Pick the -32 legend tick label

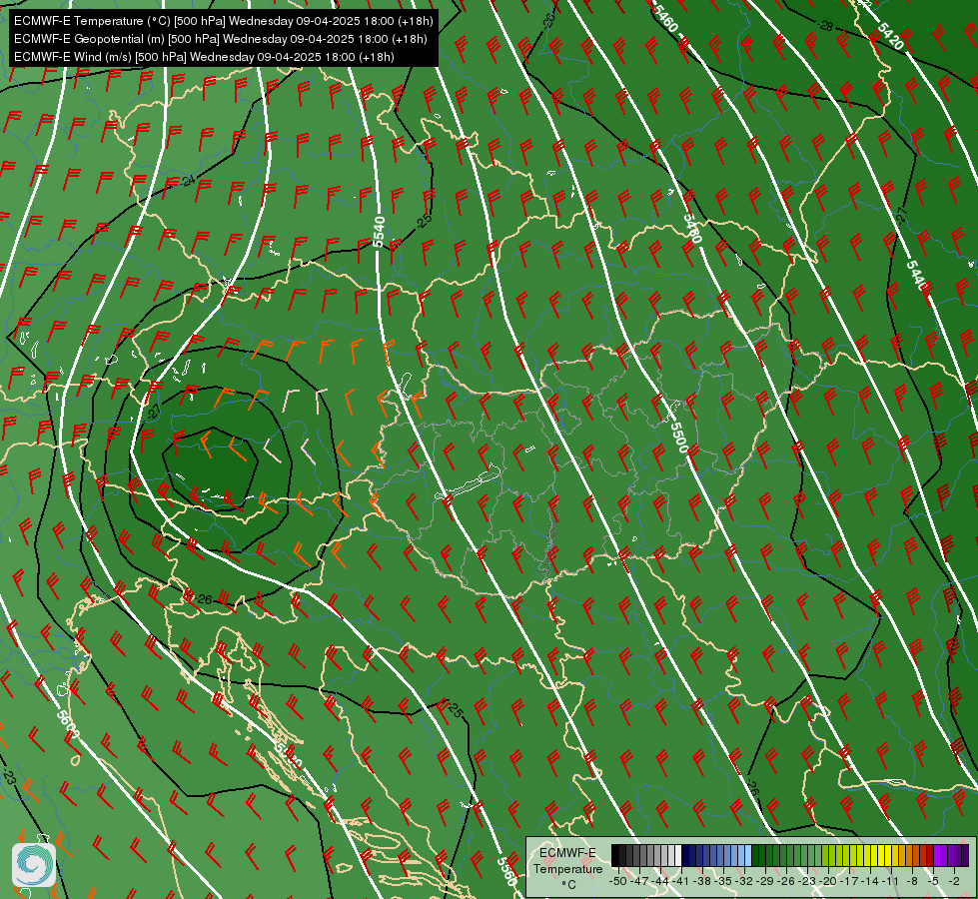[x=744, y=881]
